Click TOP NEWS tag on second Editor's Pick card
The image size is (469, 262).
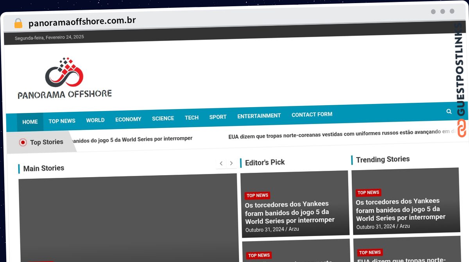pos(259,255)
